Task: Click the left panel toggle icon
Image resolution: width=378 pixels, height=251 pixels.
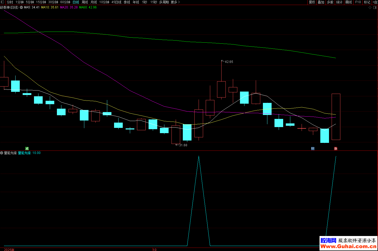Action: [x=2, y=2]
